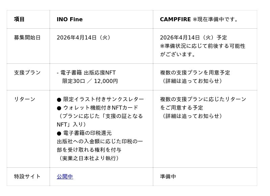This screenshot has height=196, width=270.
Task: Click the 項目 column header
Action: pyautogui.click(x=19, y=19)
